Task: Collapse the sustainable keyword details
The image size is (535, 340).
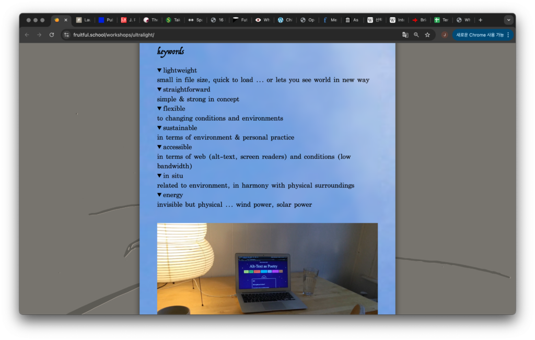Action: point(160,128)
